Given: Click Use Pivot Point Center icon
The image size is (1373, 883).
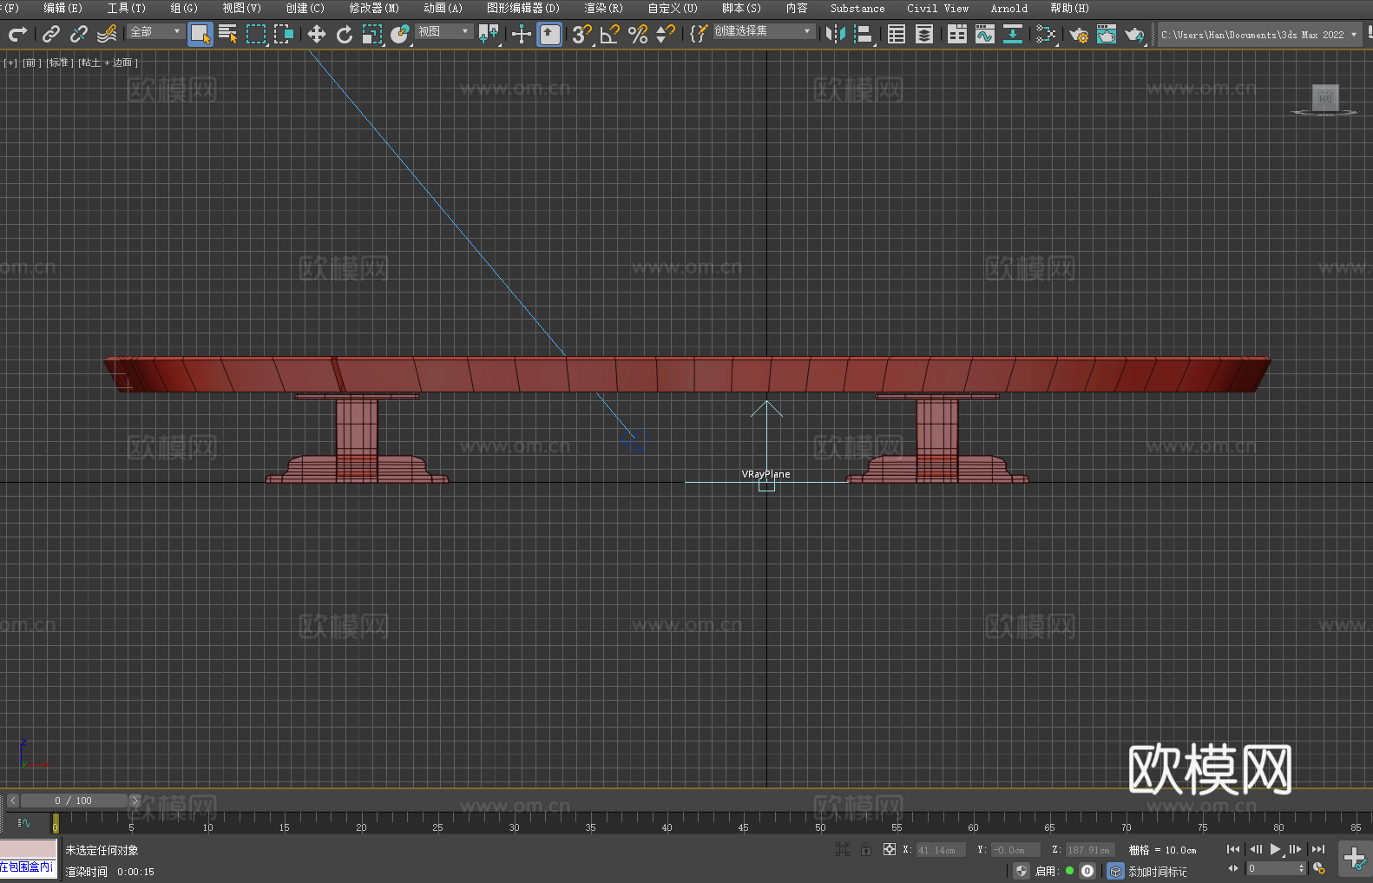Looking at the screenshot, I should tap(489, 34).
